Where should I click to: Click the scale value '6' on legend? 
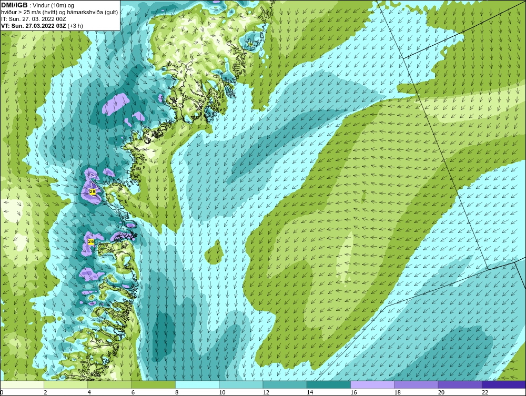(133, 393)
